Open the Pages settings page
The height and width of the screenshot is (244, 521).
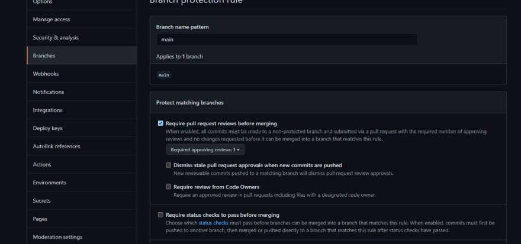tap(82, 219)
